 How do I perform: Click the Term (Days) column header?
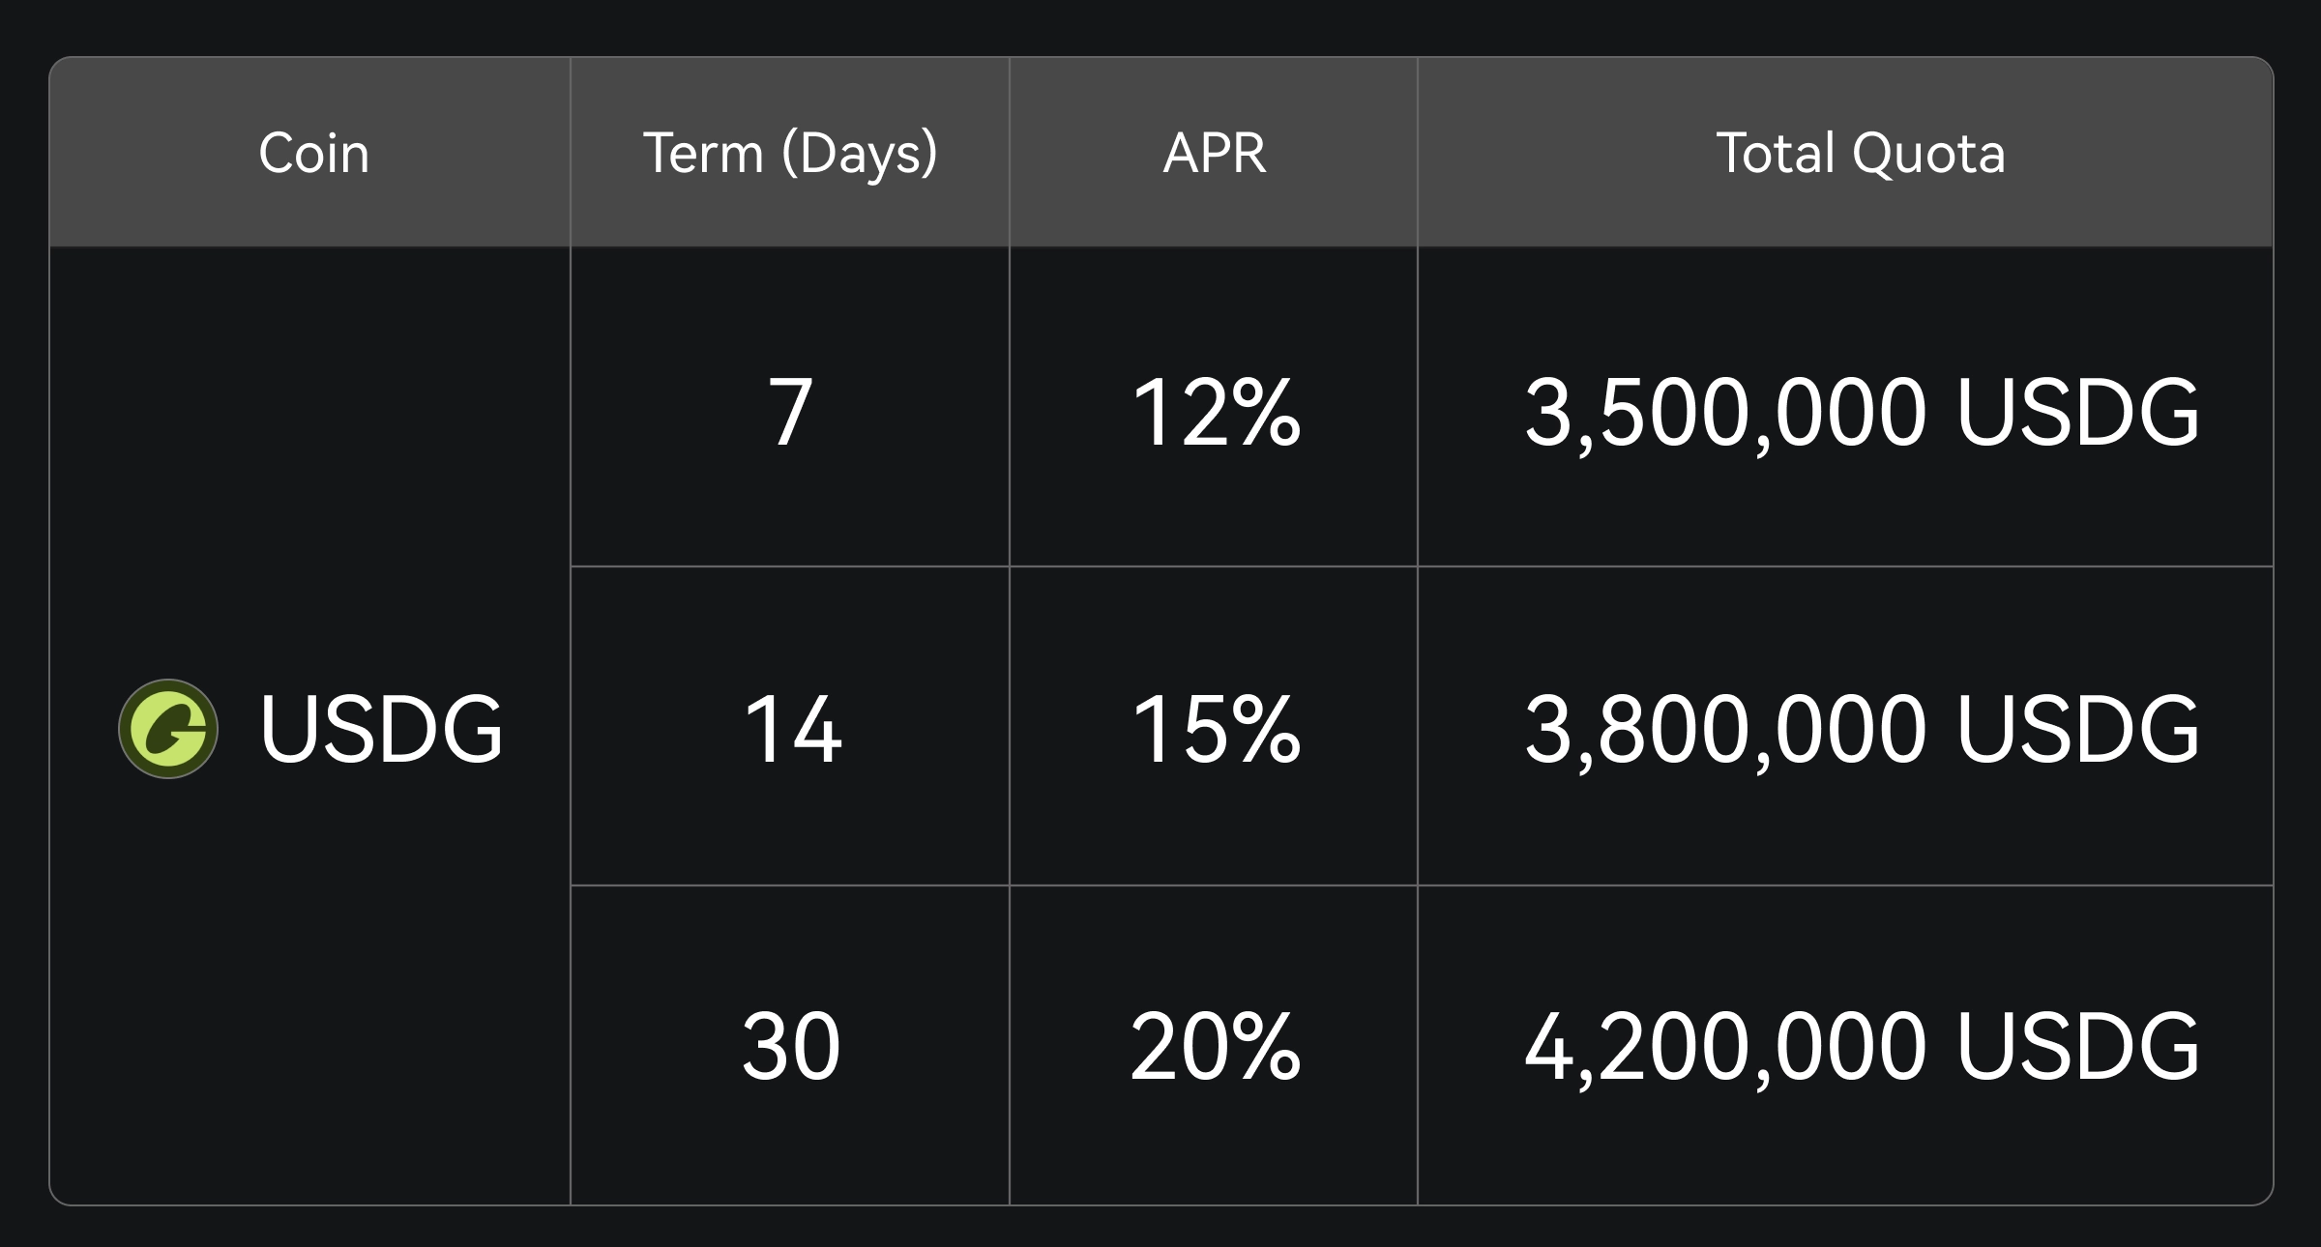(790, 153)
